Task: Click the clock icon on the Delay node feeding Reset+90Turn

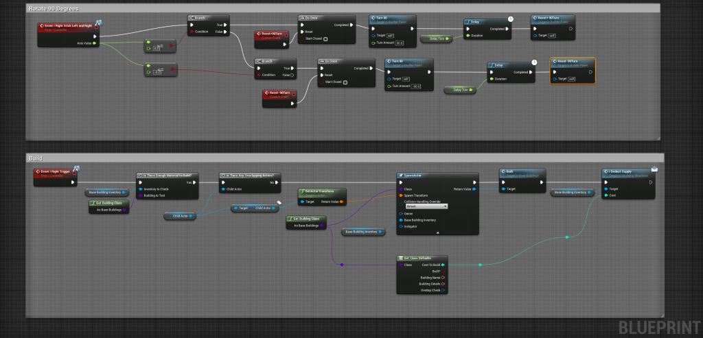Action: click(510, 19)
